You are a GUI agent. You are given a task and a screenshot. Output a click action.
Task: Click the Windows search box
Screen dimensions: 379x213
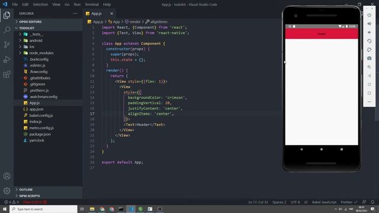pyautogui.click(x=43, y=209)
